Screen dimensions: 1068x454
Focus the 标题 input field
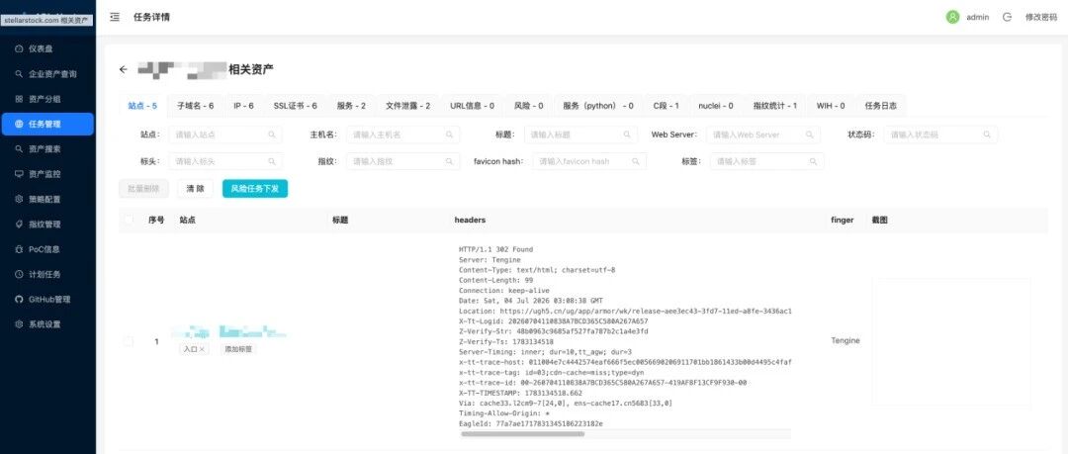click(581, 135)
